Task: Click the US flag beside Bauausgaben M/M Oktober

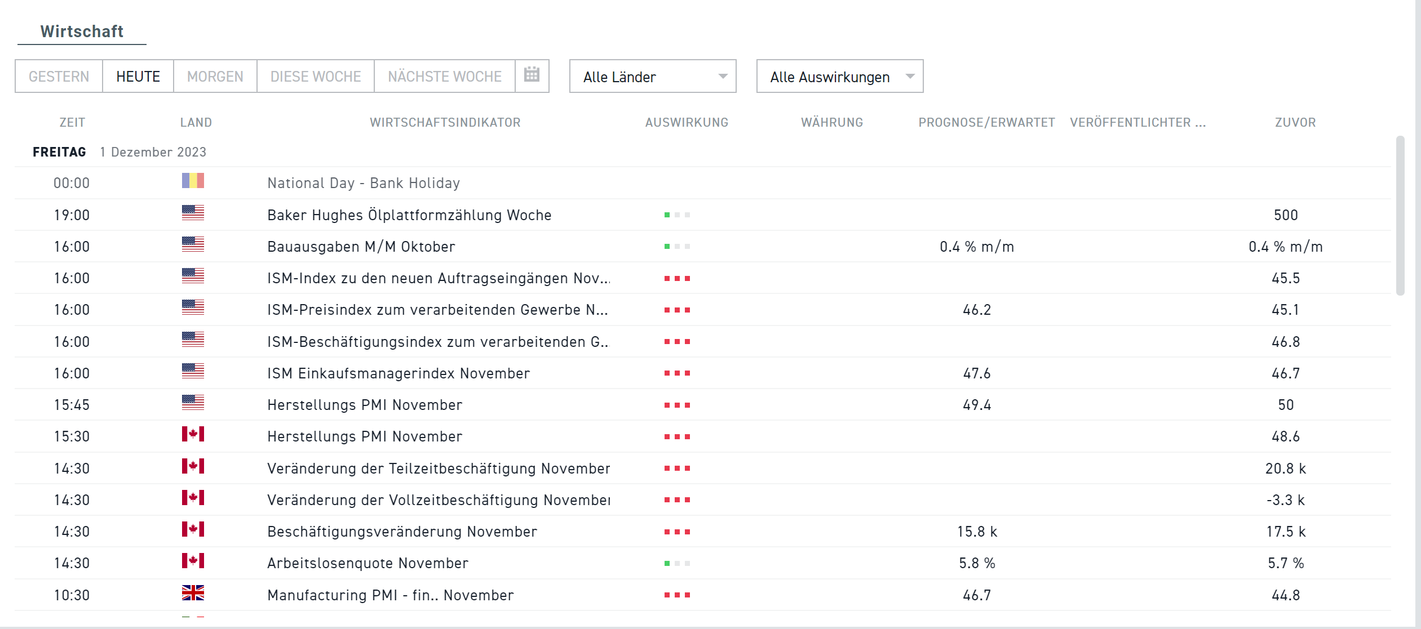Action: pos(193,246)
